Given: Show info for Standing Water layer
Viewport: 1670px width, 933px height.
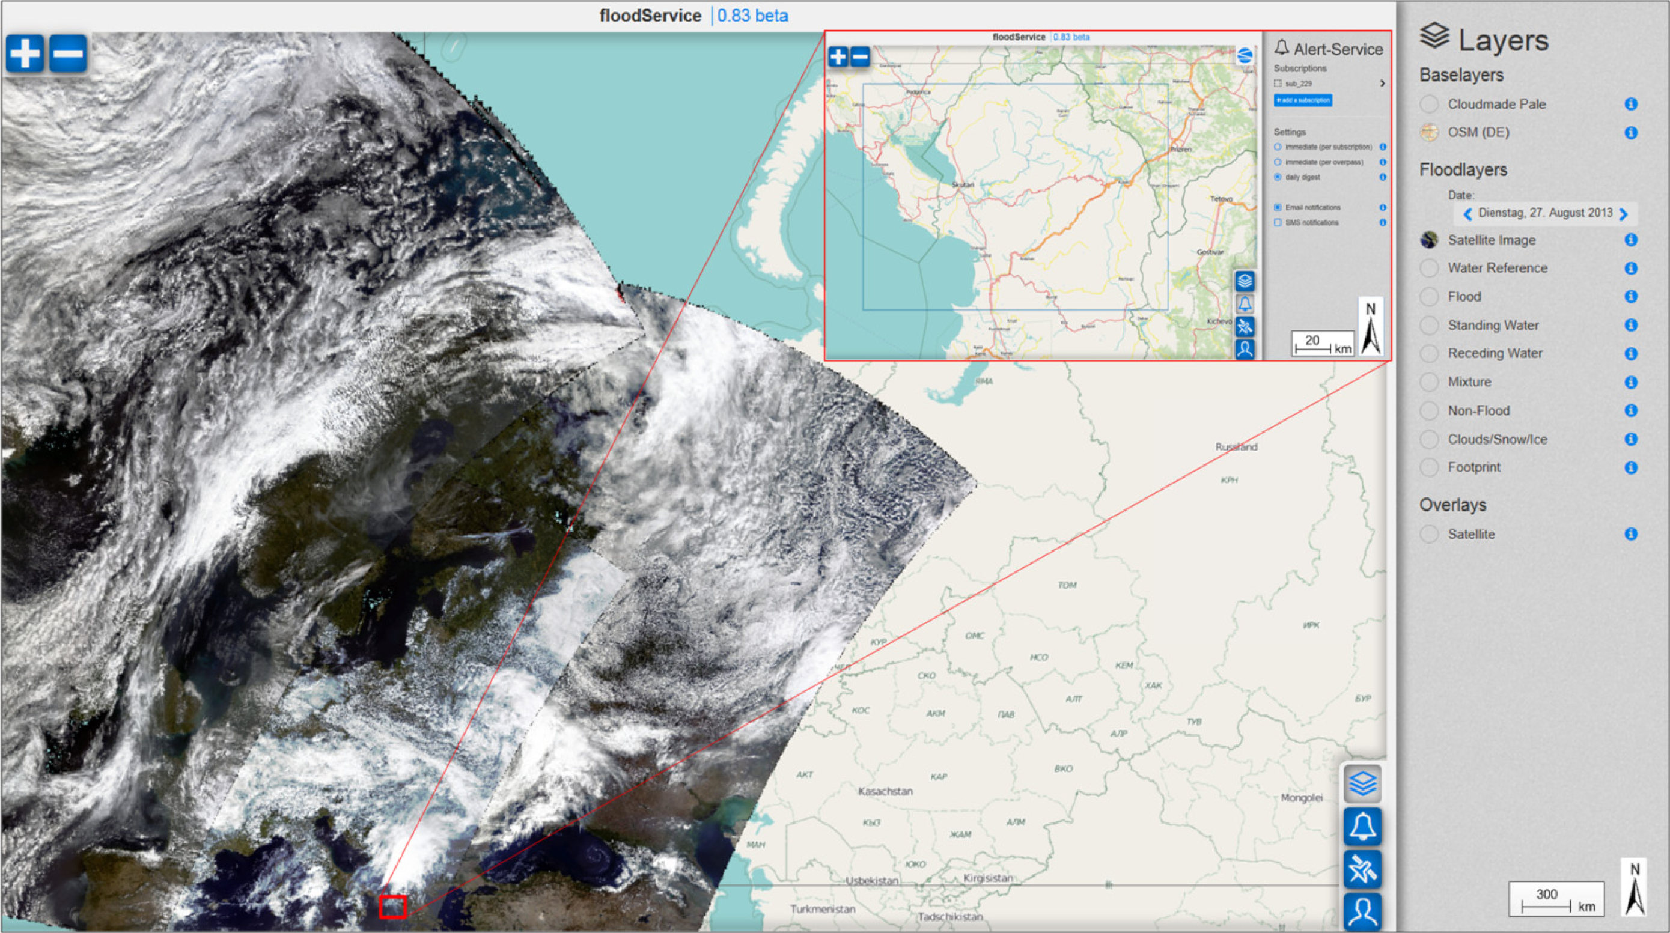Looking at the screenshot, I should (1631, 325).
